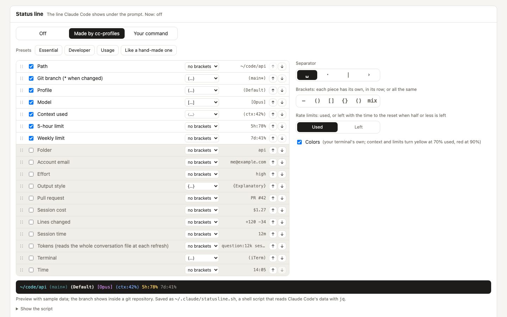This screenshot has width=507, height=317.
Task: Select the vertical bar separator
Action: click(x=348, y=75)
